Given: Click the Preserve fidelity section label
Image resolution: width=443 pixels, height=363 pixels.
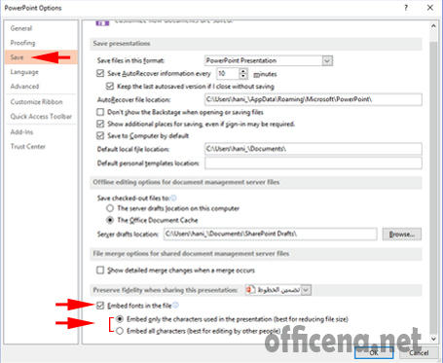Looking at the screenshot, I should pos(166,290).
